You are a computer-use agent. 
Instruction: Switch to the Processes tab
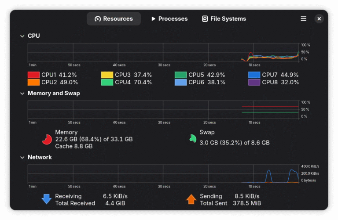[x=169, y=19]
